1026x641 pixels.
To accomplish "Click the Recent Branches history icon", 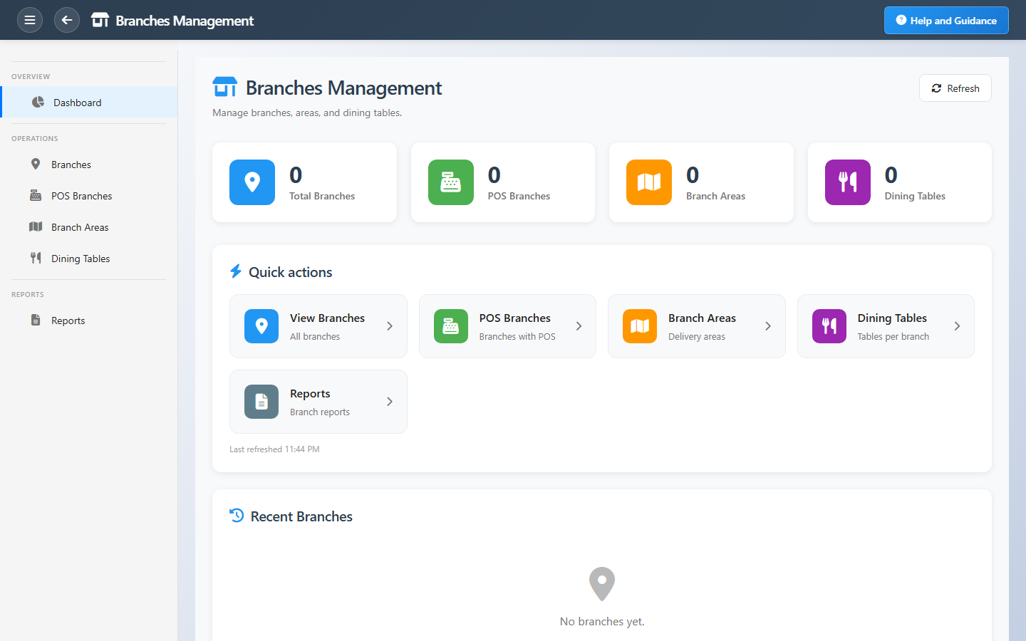I will click(237, 516).
